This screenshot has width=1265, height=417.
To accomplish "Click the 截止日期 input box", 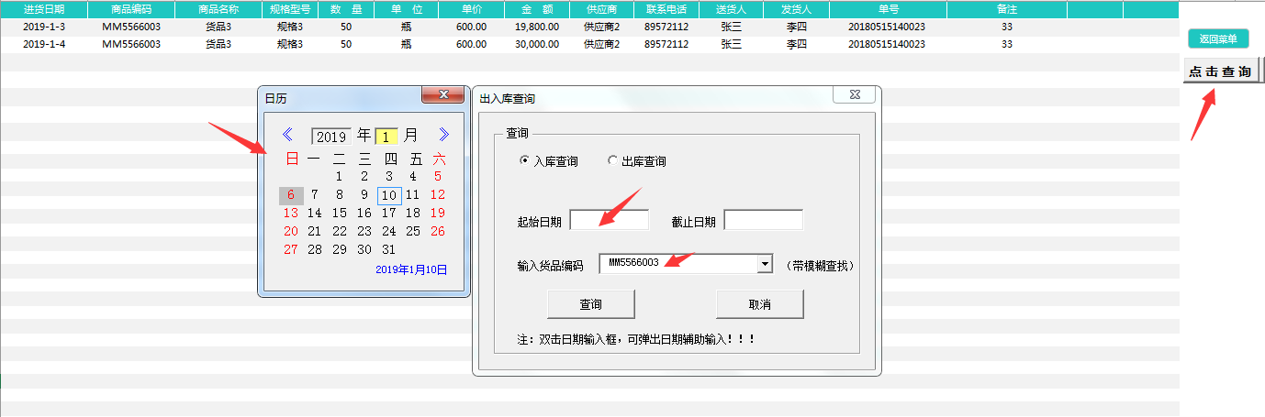I will [x=763, y=220].
